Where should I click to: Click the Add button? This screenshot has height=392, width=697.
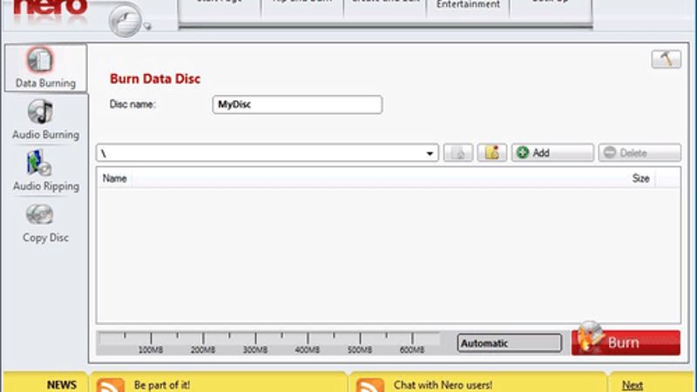pos(552,153)
